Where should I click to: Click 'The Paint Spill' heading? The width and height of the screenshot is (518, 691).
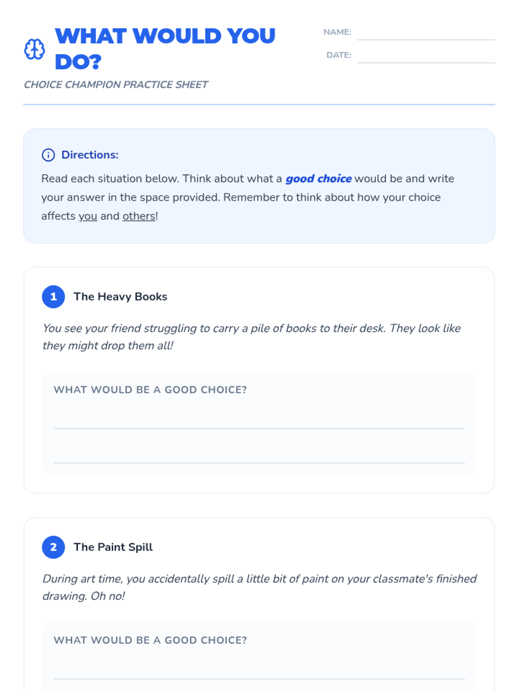(113, 547)
